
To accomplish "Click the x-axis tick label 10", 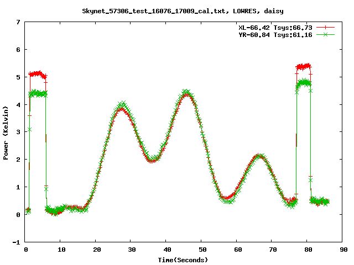I will [x=61, y=250].
